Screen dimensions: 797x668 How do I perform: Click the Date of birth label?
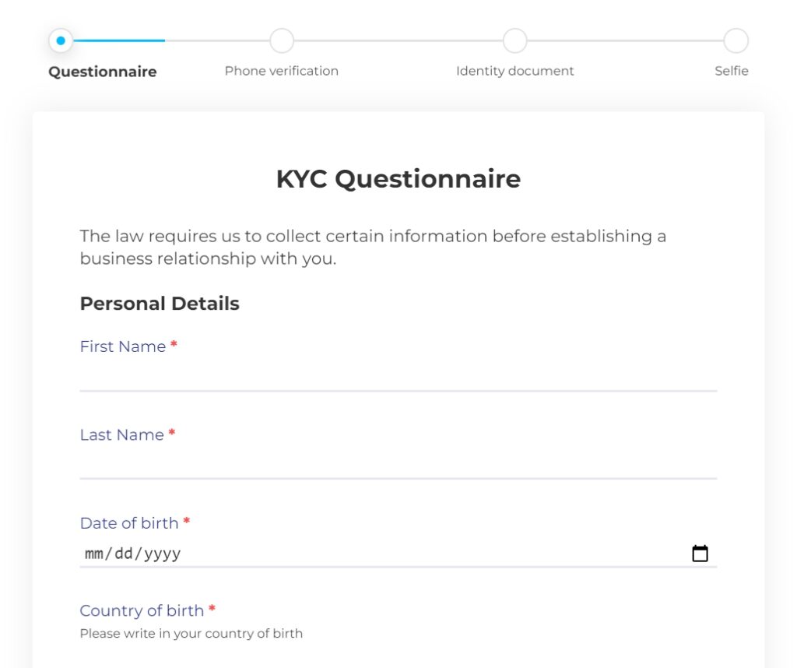click(129, 523)
